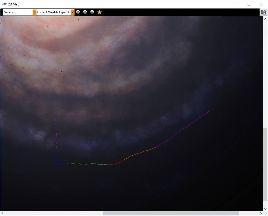Image resolution: width=268 pixels, height=216 pixels.
Task: Click the save floppy disk icon
Action: (264, 12)
